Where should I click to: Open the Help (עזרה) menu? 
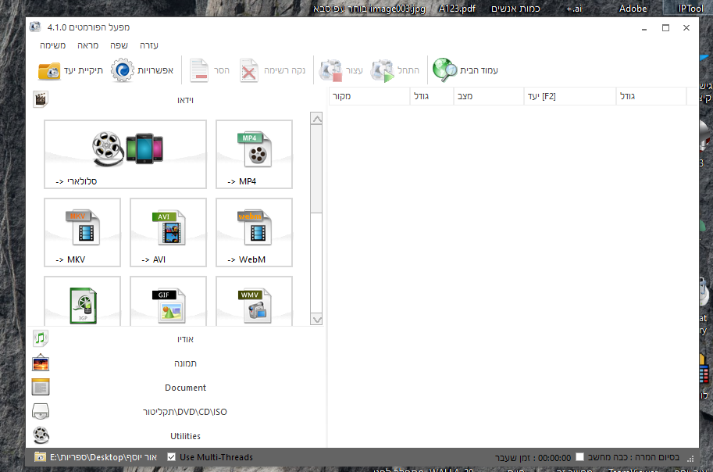coord(148,45)
